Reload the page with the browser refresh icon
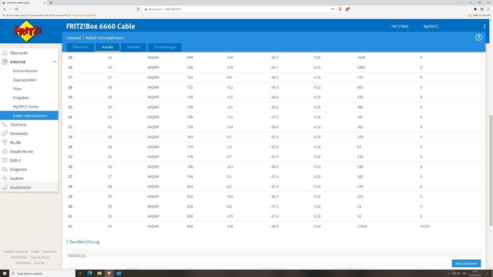 (16, 9)
